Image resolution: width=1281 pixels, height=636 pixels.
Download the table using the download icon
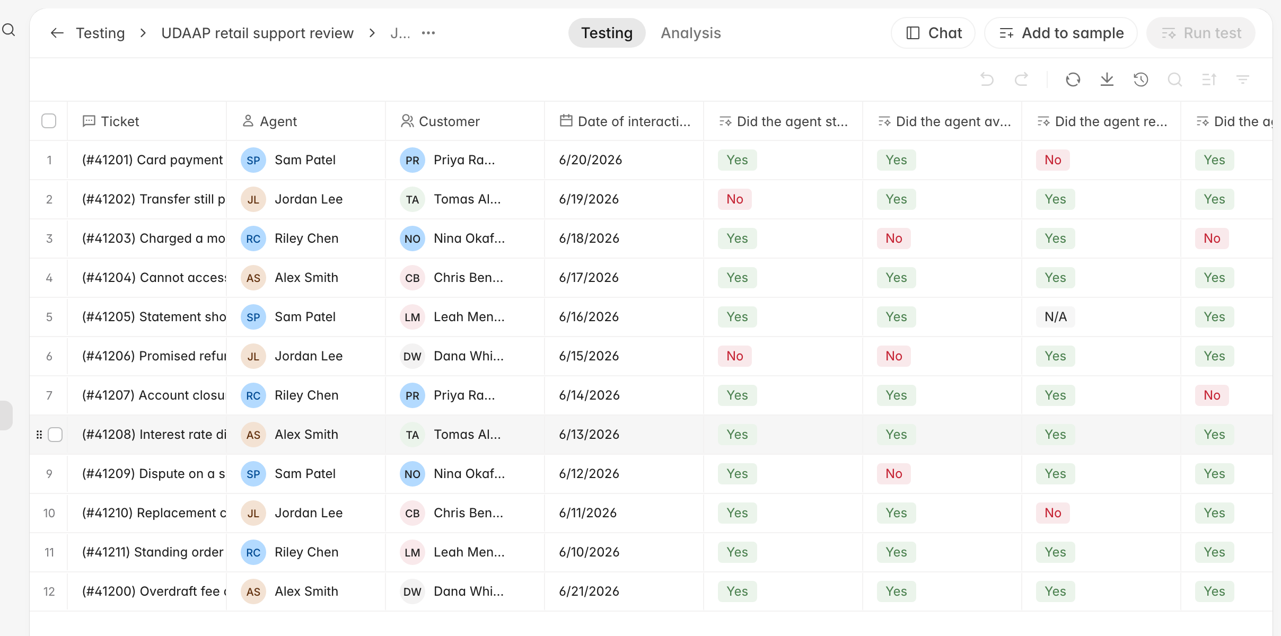click(x=1107, y=79)
